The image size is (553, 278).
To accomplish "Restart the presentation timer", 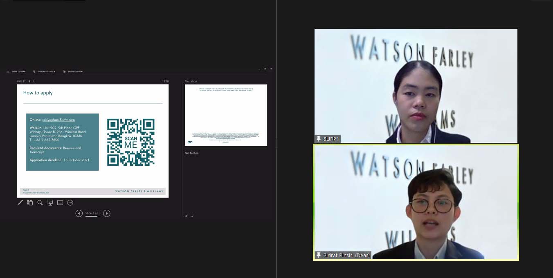I will 34,81.
